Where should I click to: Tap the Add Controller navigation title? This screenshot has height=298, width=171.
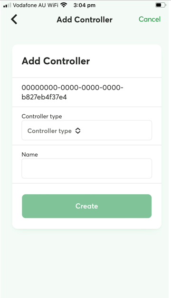[85, 20]
